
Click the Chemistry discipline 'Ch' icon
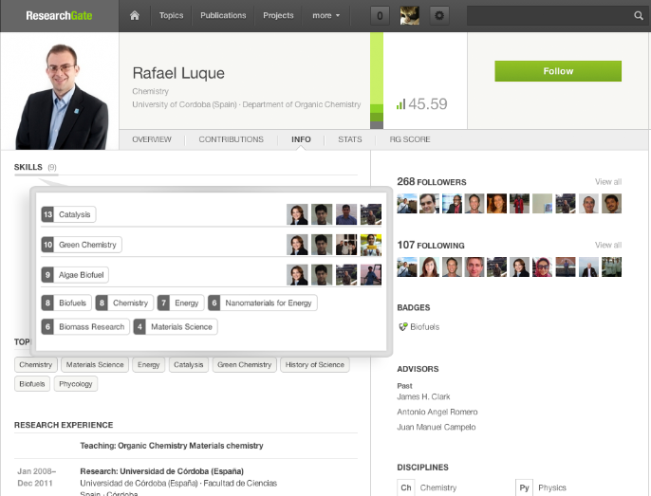(x=406, y=487)
